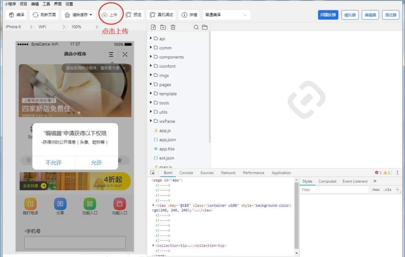
Task: Switch to the Network tab
Action: click(x=228, y=173)
